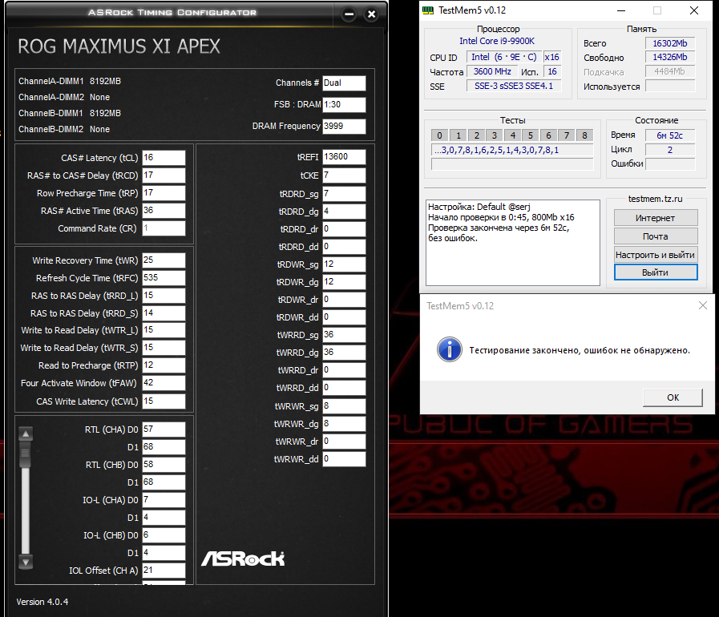Click the Подкачка 4484Mb value
The height and width of the screenshot is (617, 719).
point(670,71)
